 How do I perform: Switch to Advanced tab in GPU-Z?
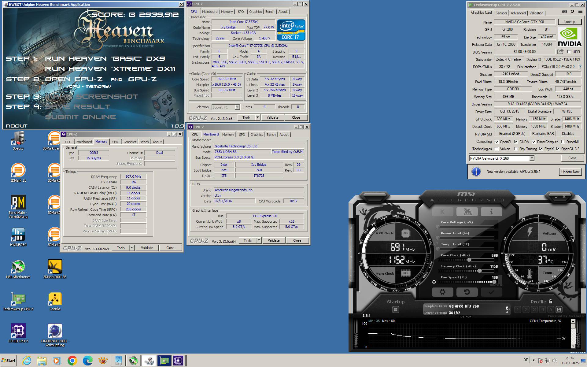[518, 13]
